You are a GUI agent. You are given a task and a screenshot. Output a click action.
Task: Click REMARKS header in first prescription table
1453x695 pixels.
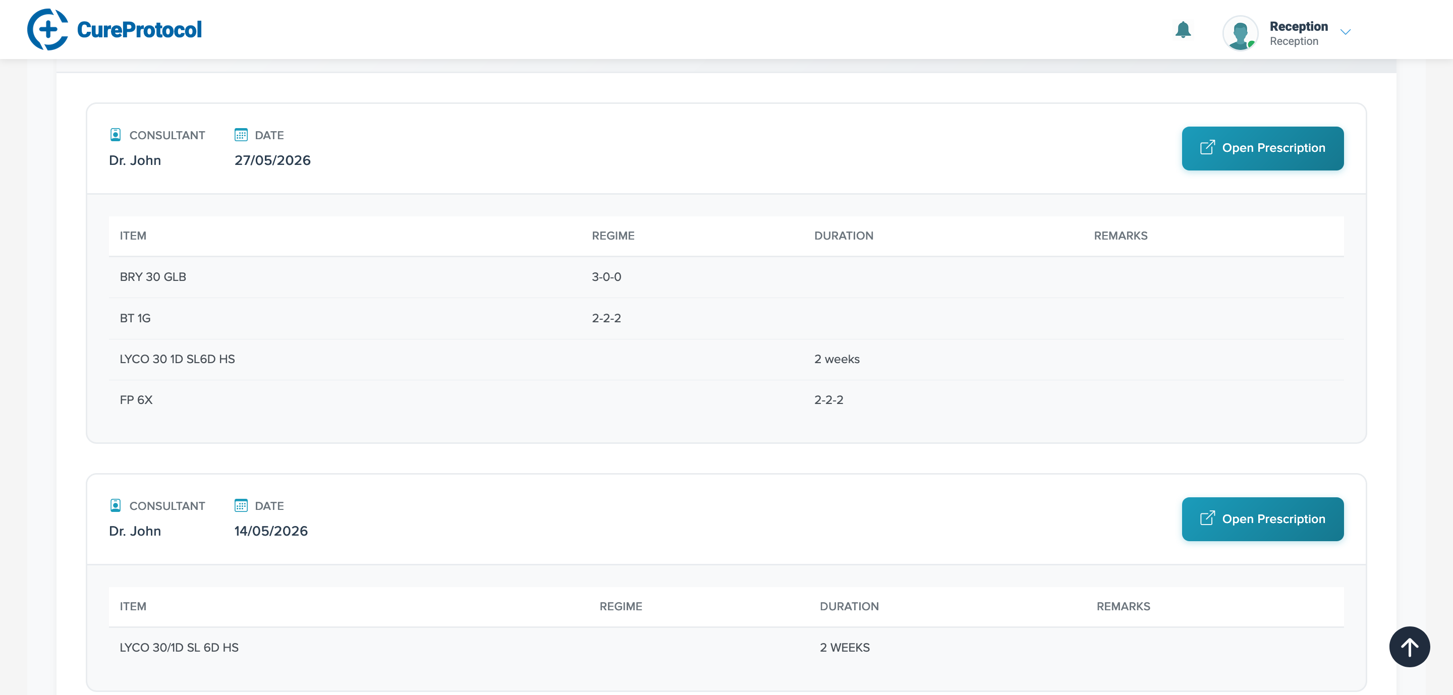point(1120,236)
